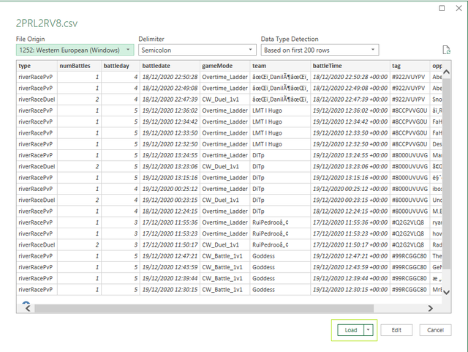Select the 'team' column header
The image size is (468, 352).
(280, 66)
